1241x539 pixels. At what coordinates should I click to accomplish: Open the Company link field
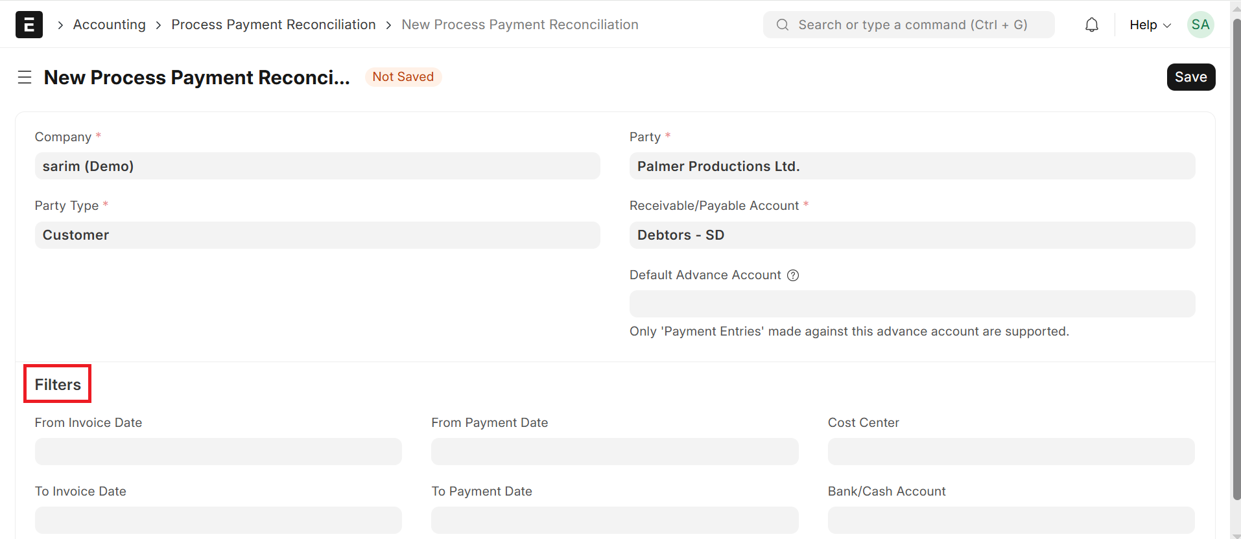317,166
